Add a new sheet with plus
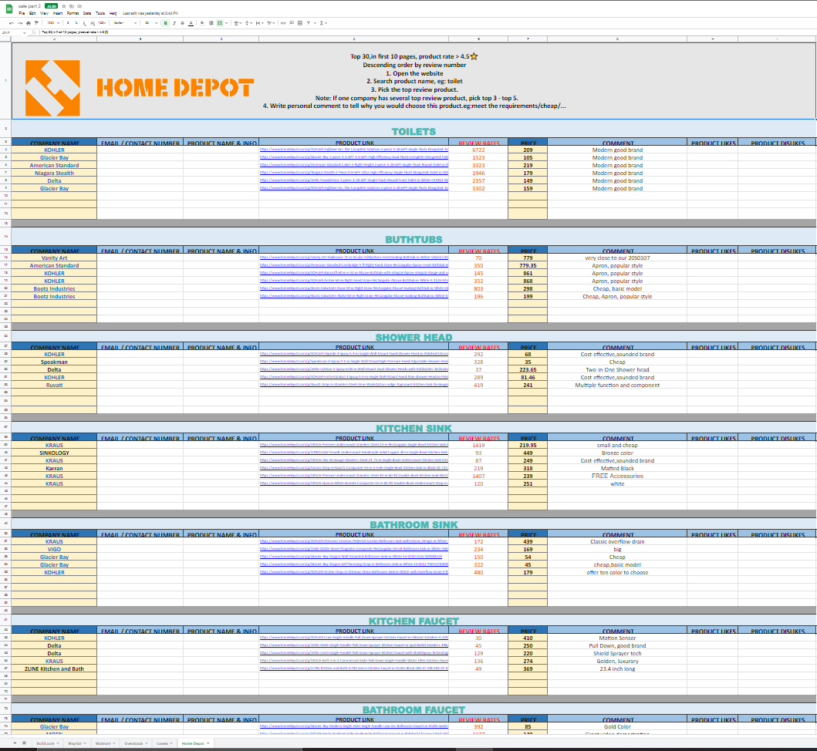Image resolution: width=817 pixels, height=751 pixels. (15, 743)
